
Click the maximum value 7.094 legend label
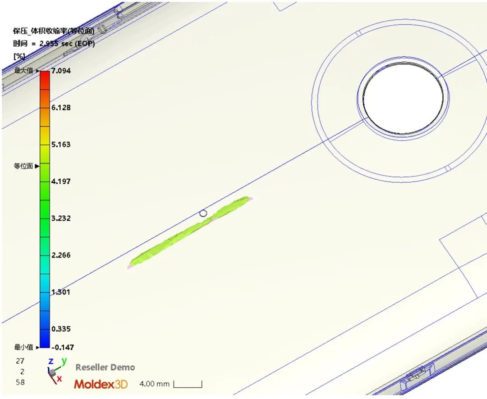(61, 71)
